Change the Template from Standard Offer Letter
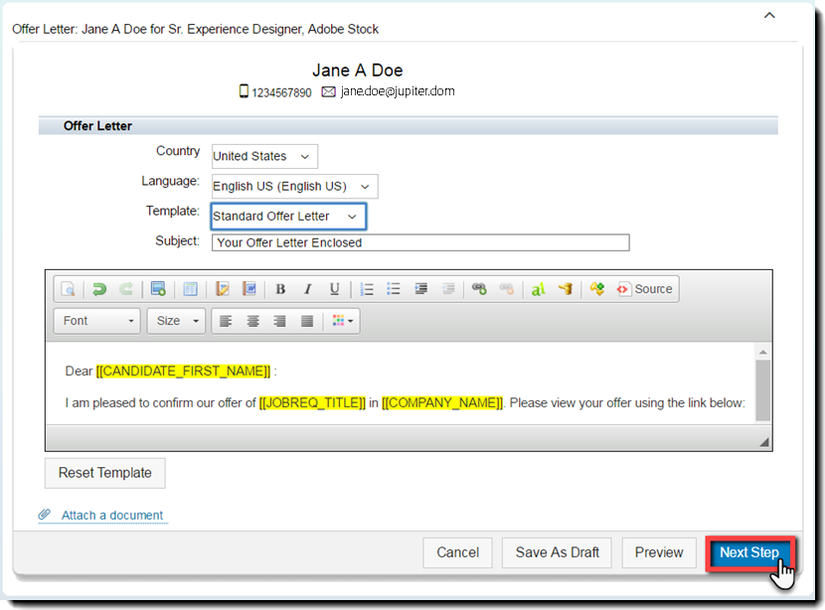The height and width of the screenshot is (610, 825). [x=287, y=216]
